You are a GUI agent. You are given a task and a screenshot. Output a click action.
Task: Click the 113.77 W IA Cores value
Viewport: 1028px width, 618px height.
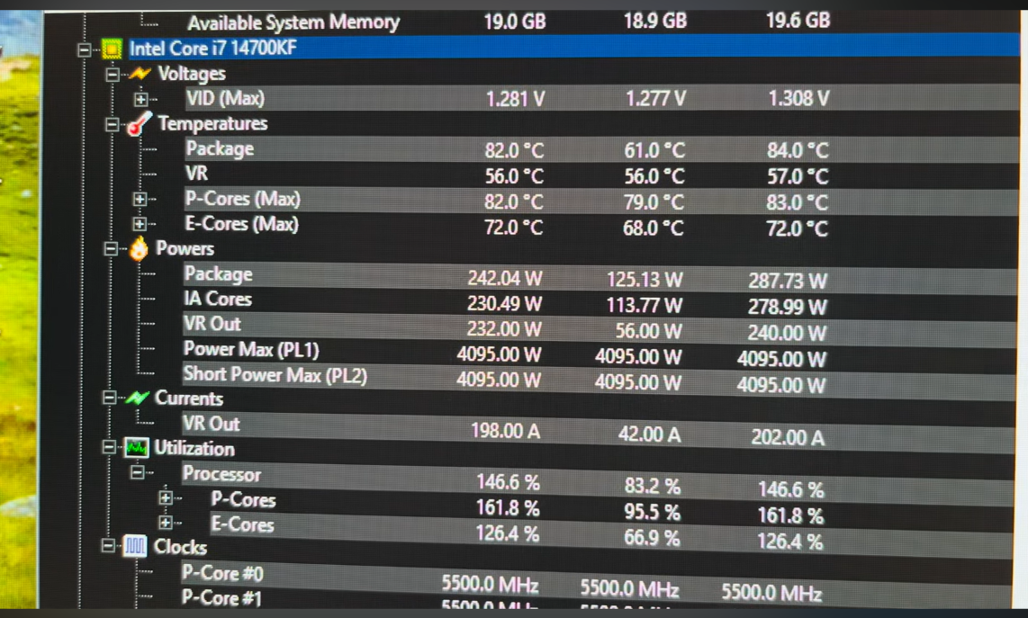(645, 305)
